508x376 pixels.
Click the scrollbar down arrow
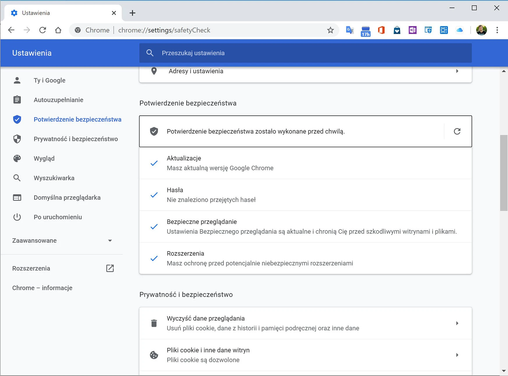click(x=504, y=371)
